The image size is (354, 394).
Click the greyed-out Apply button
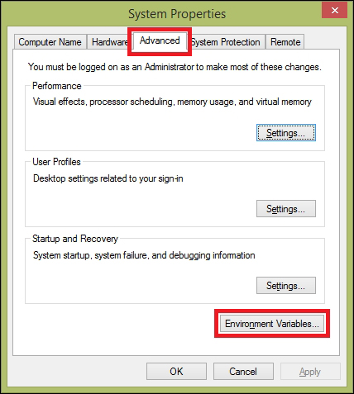(x=310, y=372)
